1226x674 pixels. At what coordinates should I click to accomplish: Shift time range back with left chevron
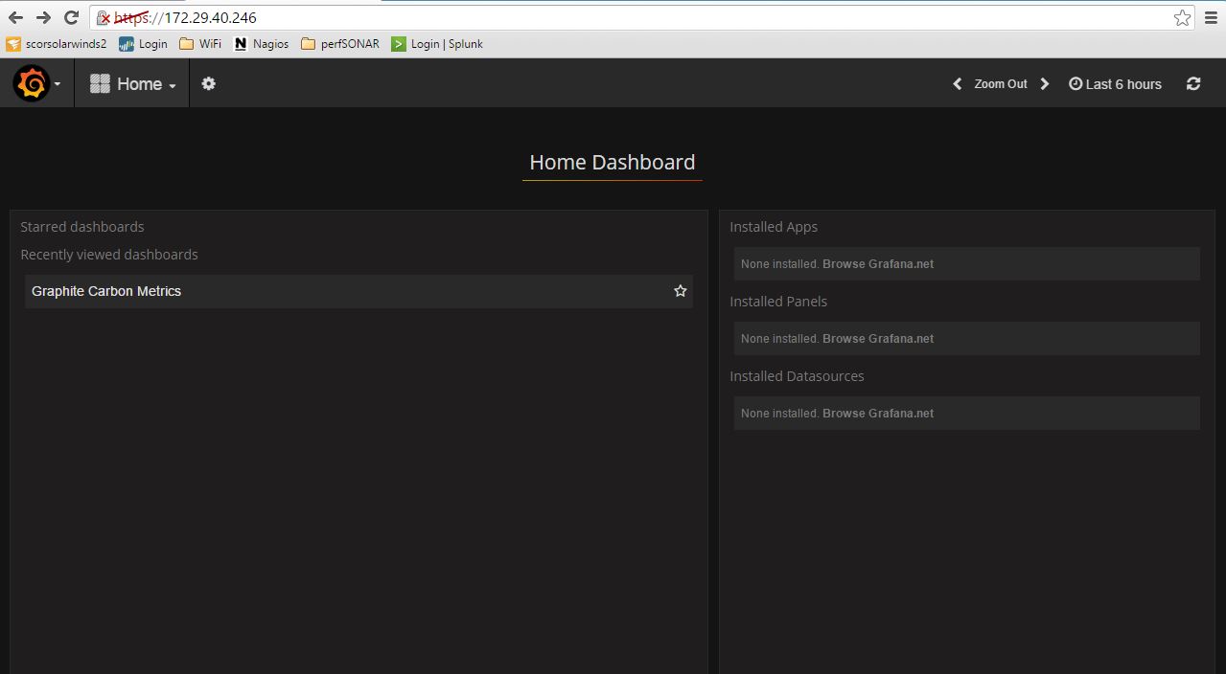click(x=957, y=84)
